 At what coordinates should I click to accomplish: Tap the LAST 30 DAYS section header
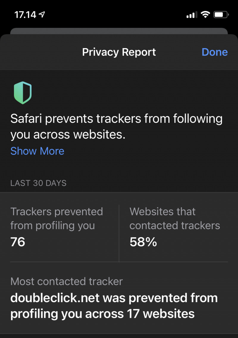pyautogui.click(x=38, y=183)
